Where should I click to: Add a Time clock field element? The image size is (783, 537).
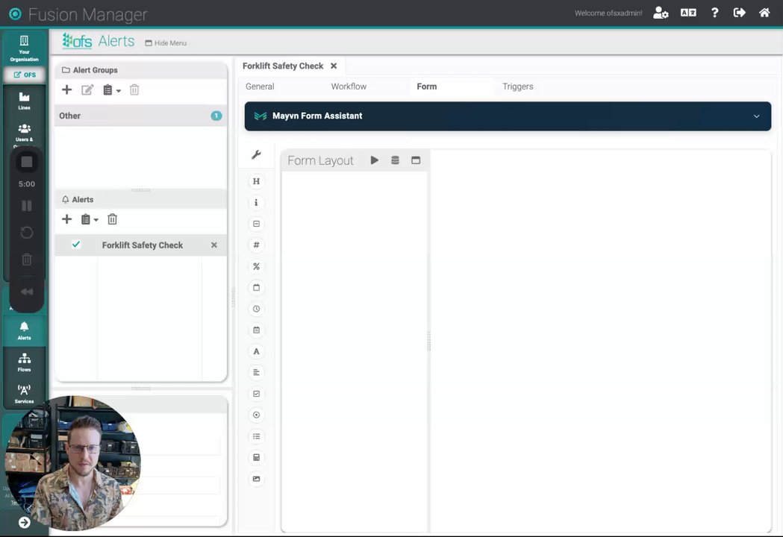pyautogui.click(x=256, y=309)
